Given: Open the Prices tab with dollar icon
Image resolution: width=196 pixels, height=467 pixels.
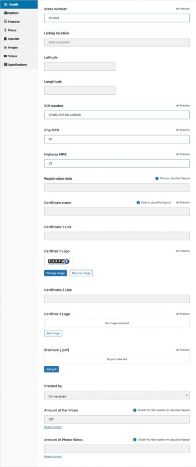Looking at the screenshot, I should click(x=19, y=30).
